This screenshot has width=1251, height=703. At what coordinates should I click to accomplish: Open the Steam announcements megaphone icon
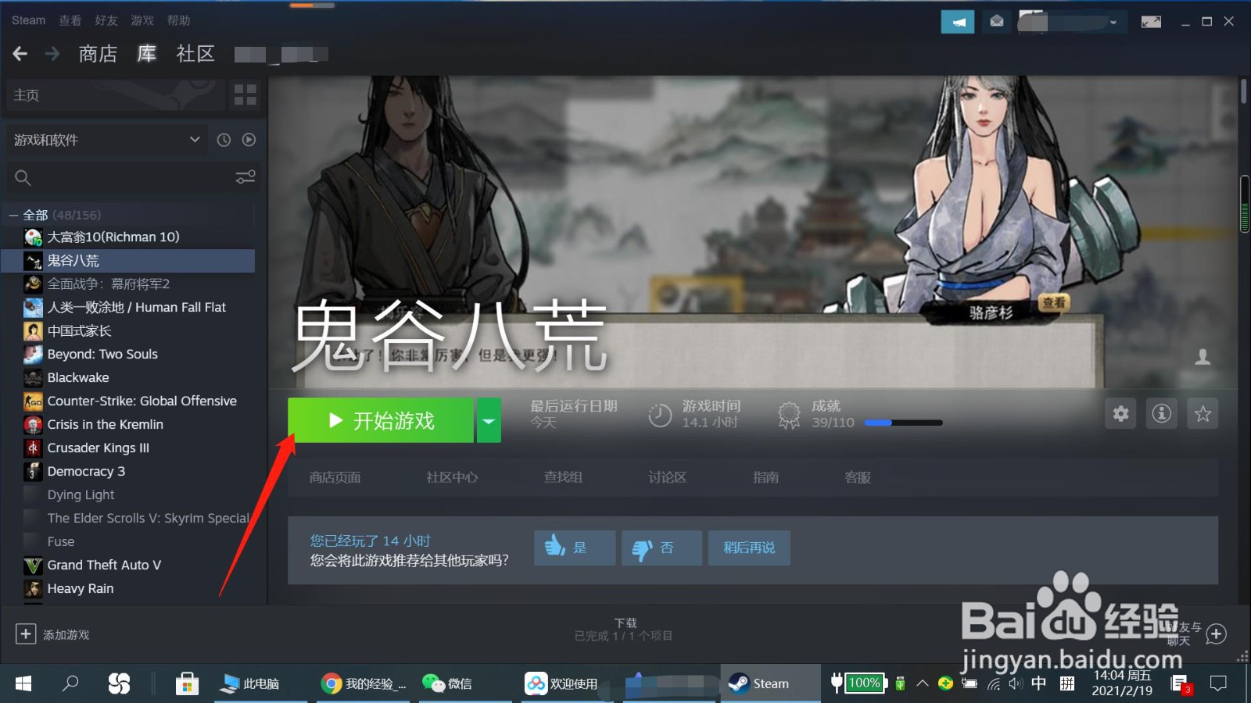(x=957, y=22)
